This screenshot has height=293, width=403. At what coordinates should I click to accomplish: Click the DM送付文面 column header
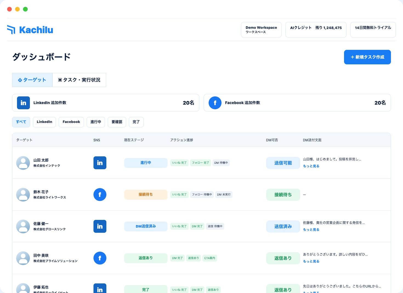pos(312,140)
